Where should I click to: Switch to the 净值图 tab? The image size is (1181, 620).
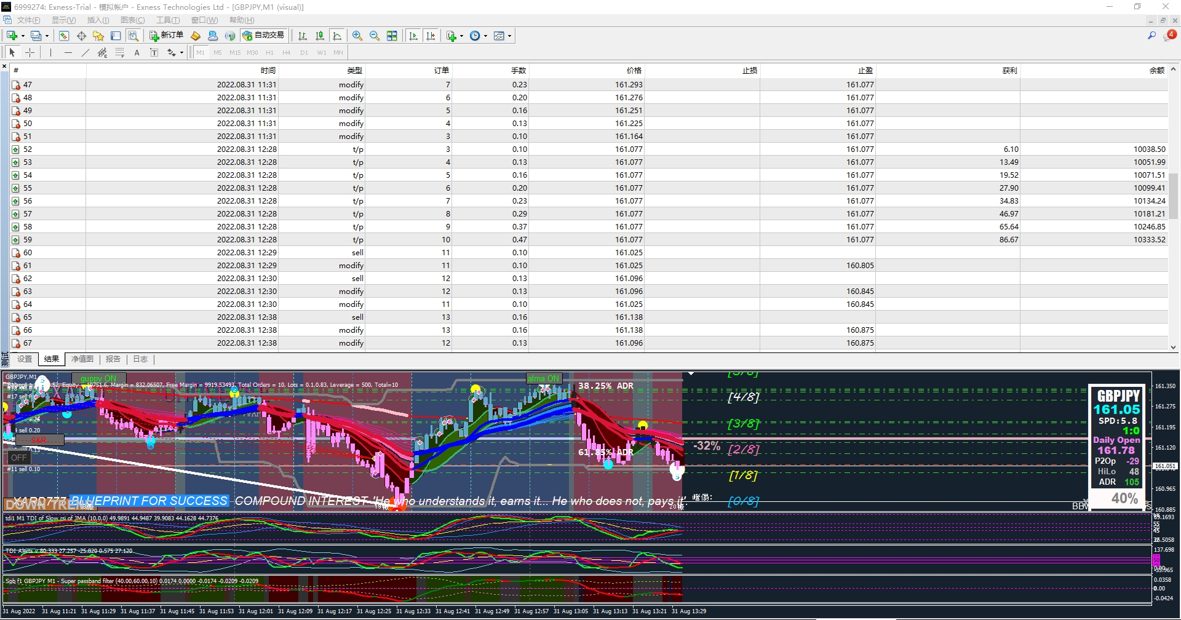tap(82, 359)
